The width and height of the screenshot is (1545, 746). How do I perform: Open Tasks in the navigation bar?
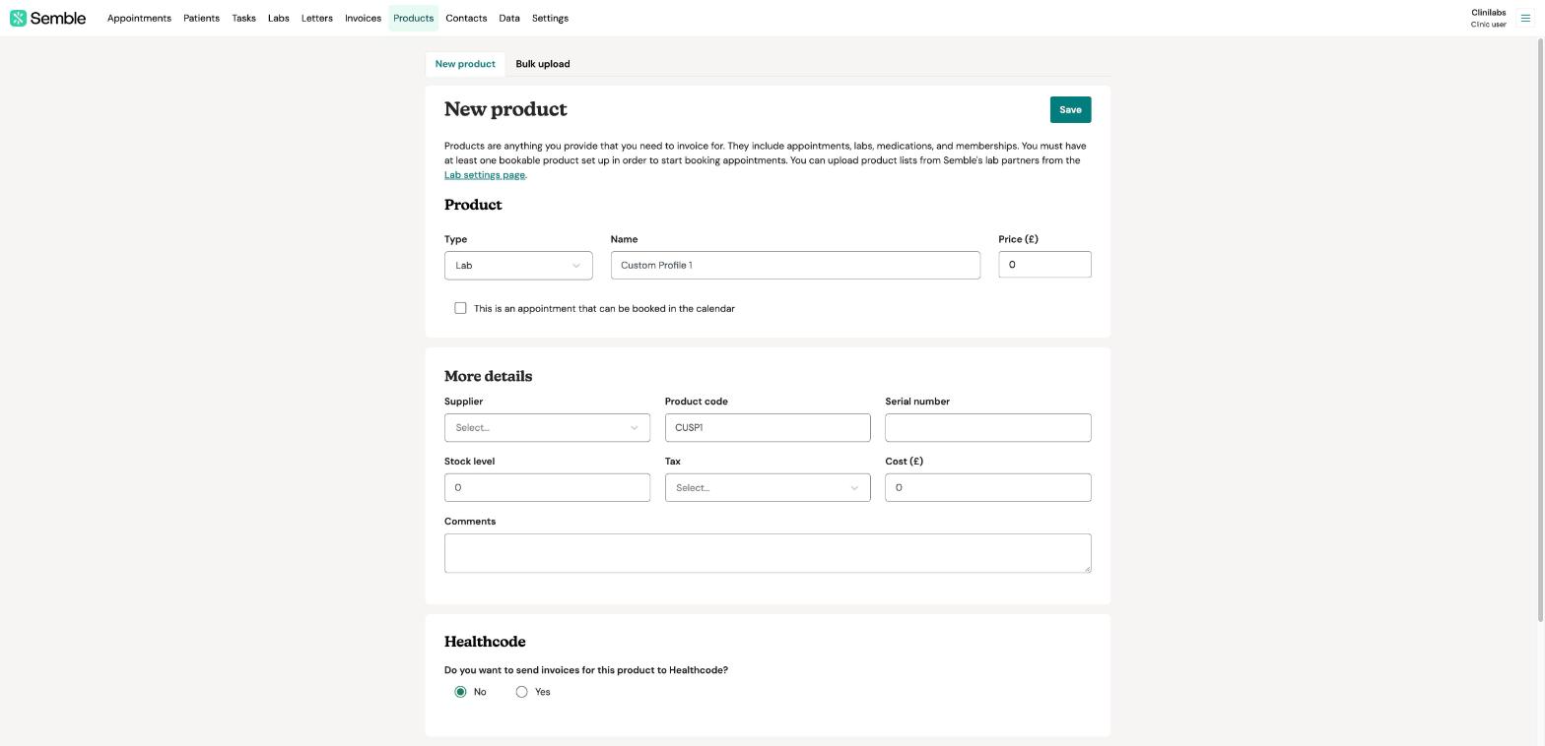click(x=243, y=19)
